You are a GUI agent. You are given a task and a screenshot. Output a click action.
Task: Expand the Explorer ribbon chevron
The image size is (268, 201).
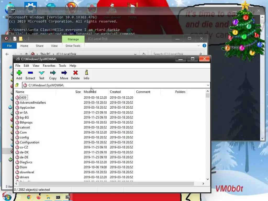[198, 46]
